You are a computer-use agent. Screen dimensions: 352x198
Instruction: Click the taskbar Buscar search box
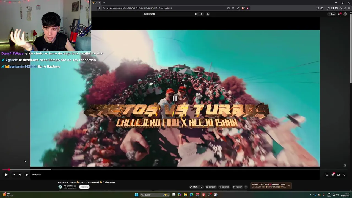(x=155, y=195)
